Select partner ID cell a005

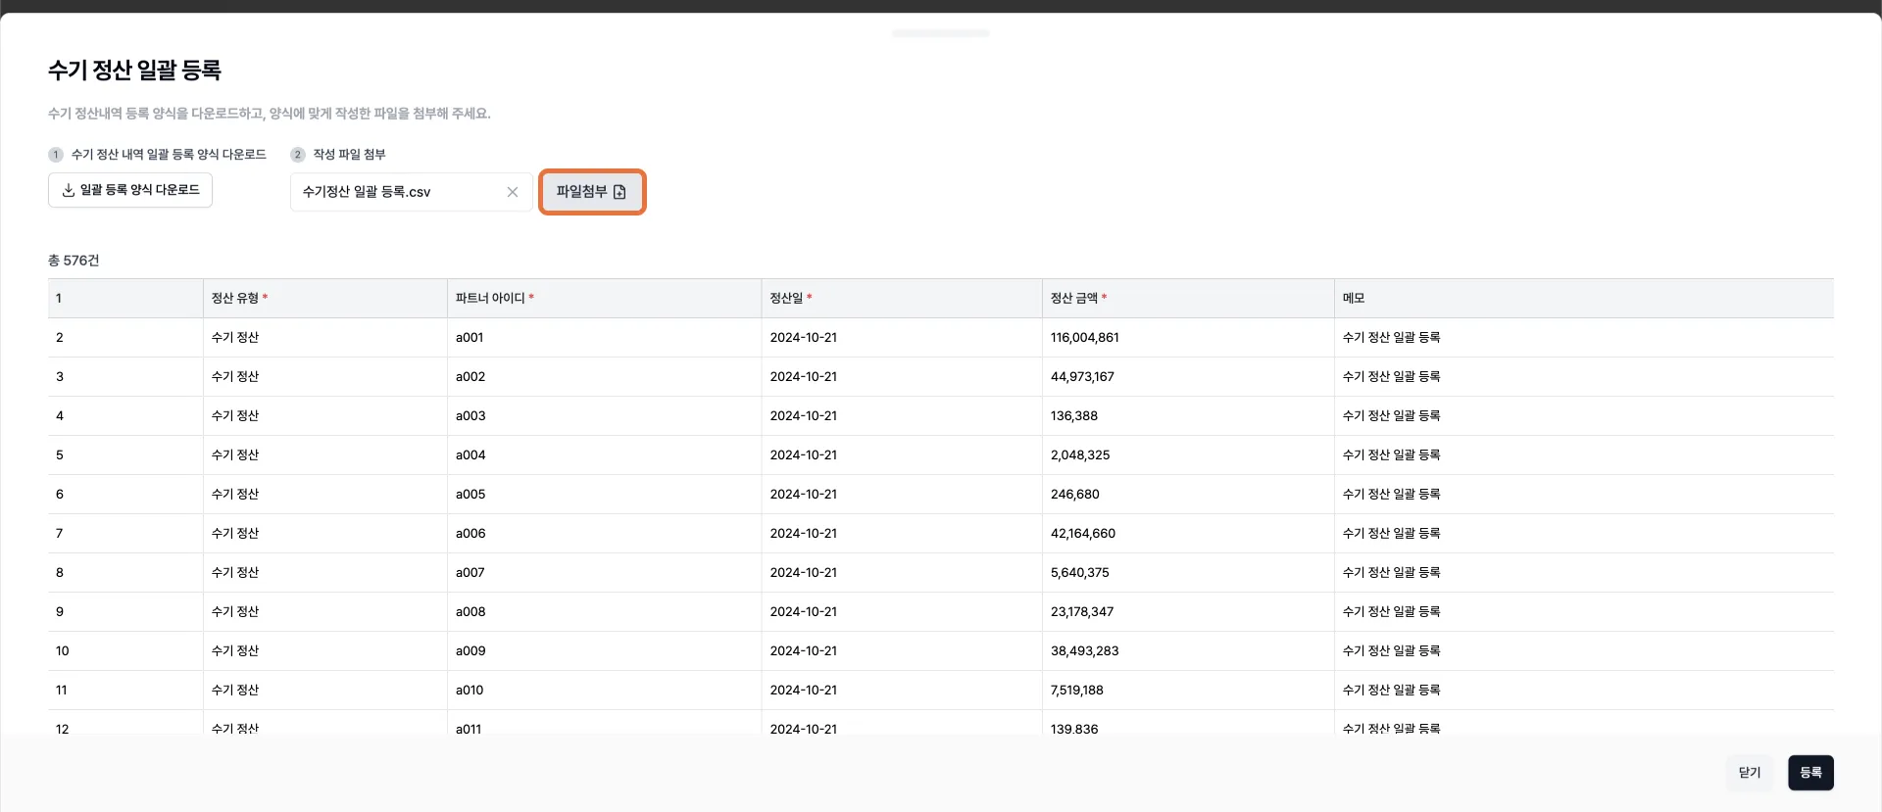pos(470,495)
